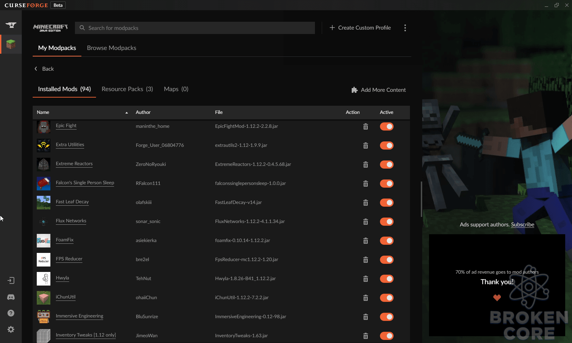Open the help question mark icon

pyautogui.click(x=11, y=313)
